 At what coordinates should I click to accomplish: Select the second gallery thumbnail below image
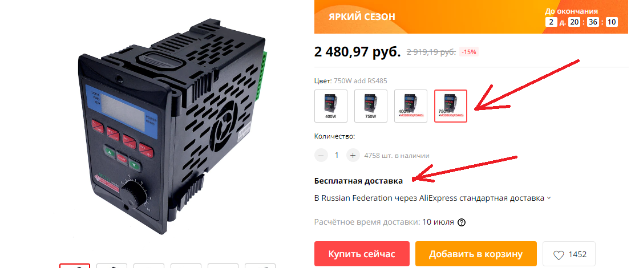pos(112,266)
